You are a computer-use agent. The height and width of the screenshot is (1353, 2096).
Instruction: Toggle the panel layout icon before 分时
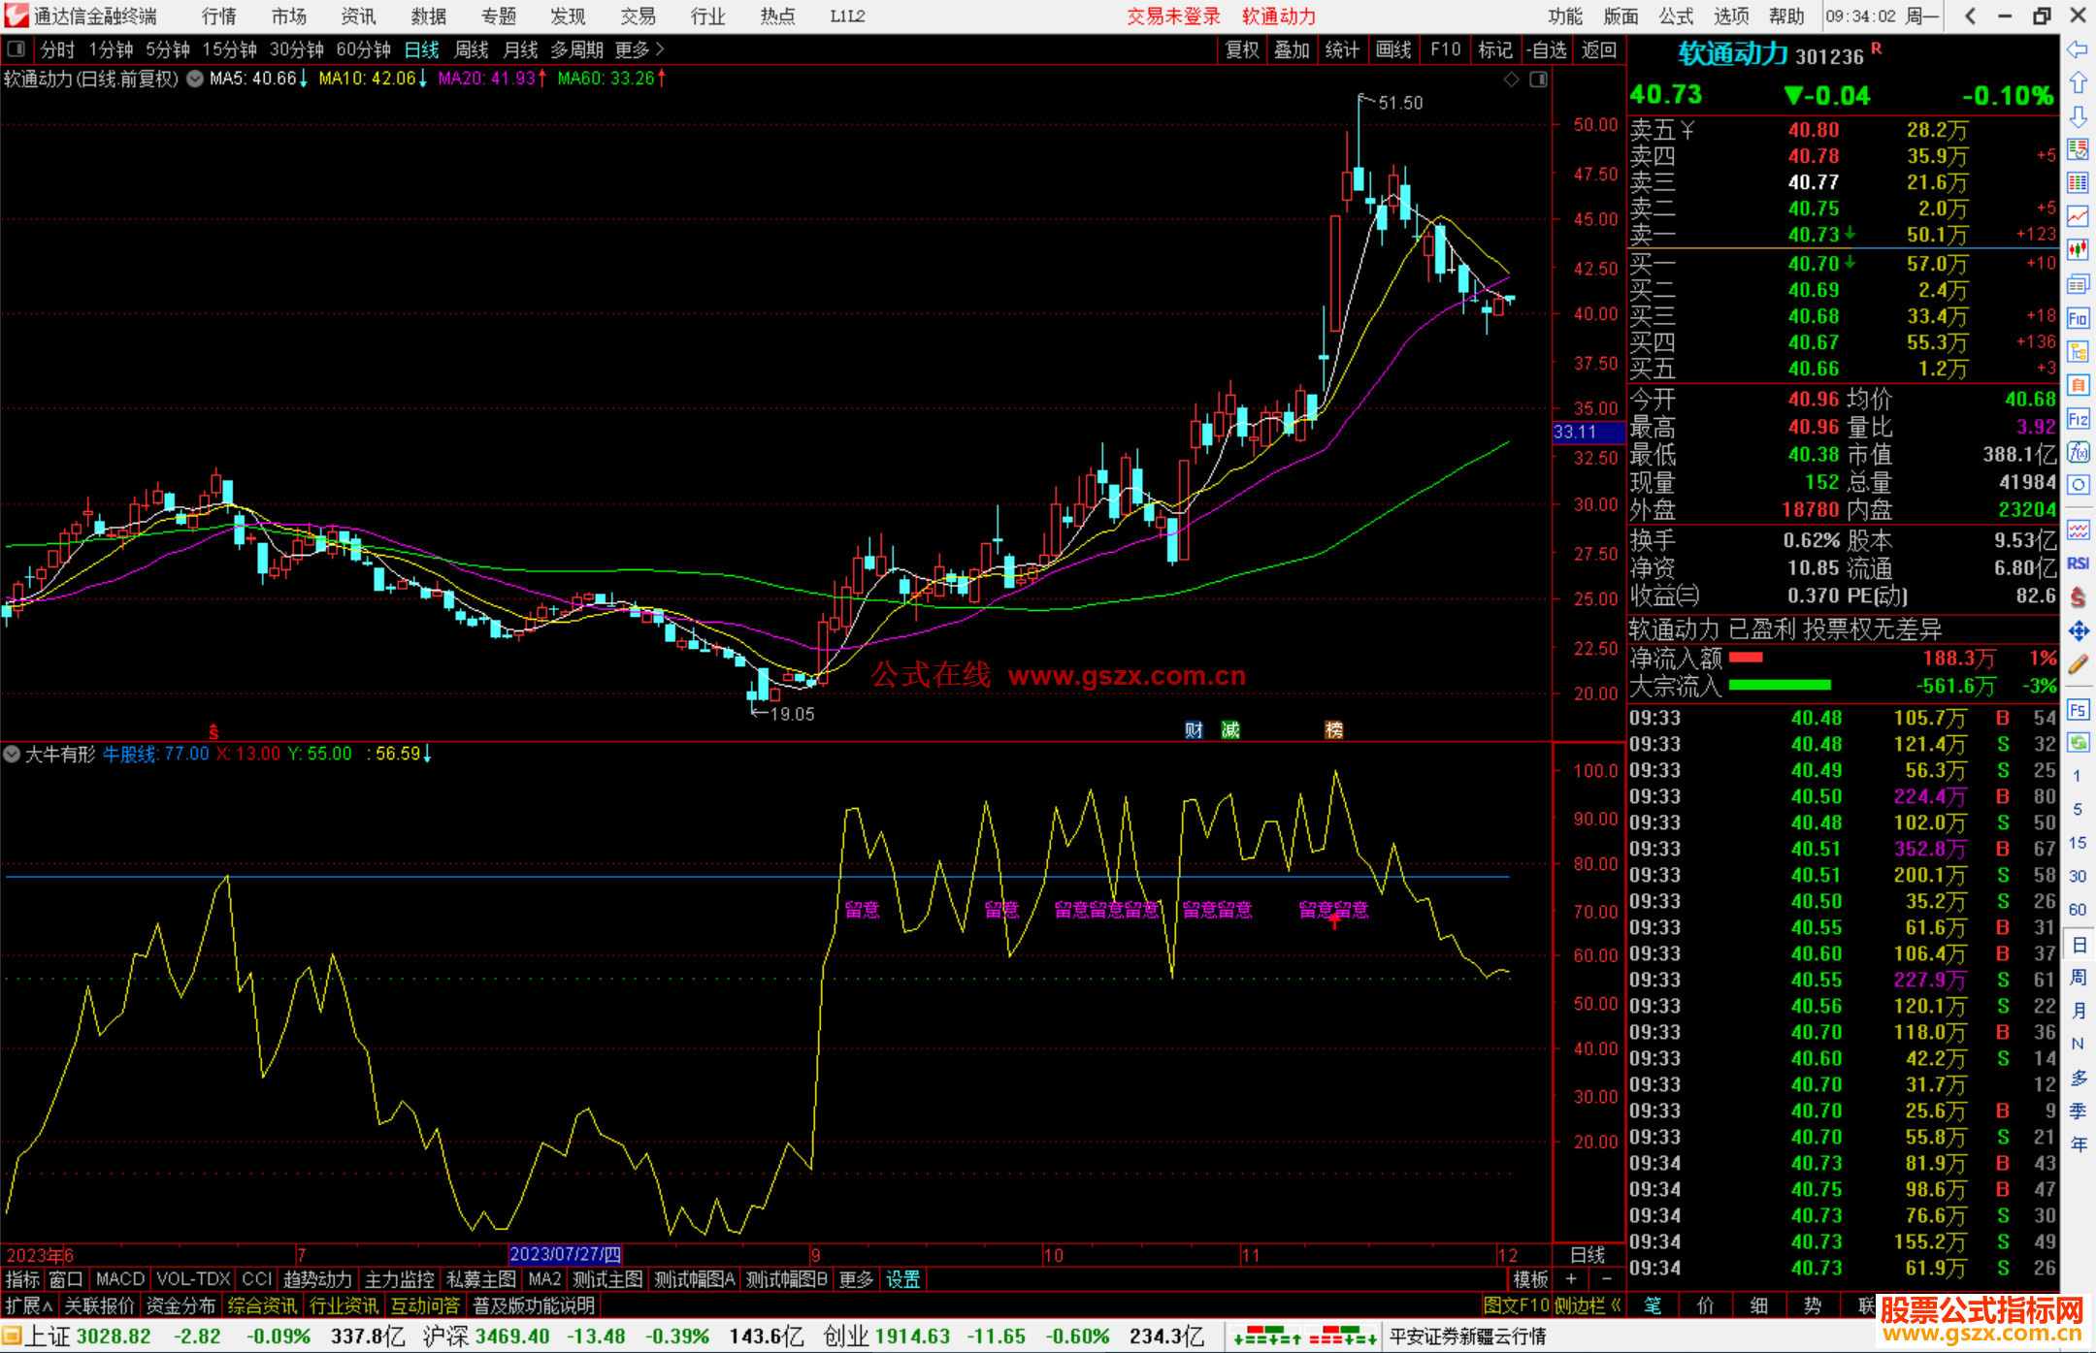(16, 49)
